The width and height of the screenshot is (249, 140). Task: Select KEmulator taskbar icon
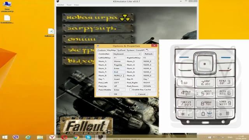(100, 137)
